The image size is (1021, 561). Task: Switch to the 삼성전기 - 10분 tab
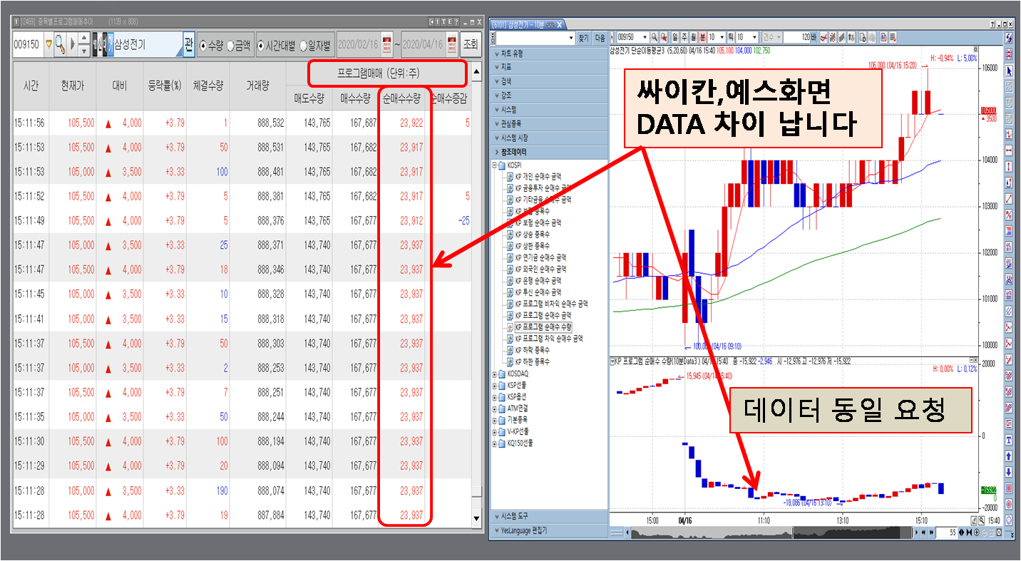[524, 24]
